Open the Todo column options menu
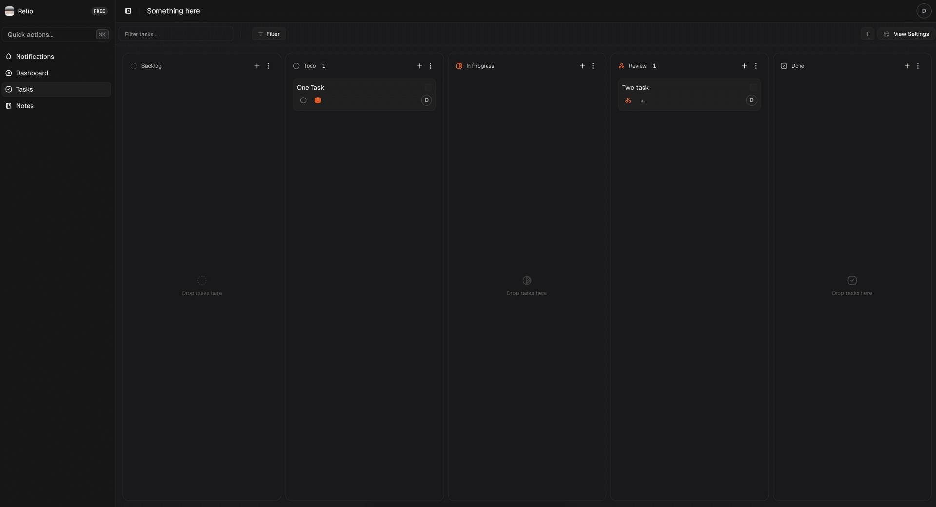Viewport: 936px width, 507px height. 431,66
